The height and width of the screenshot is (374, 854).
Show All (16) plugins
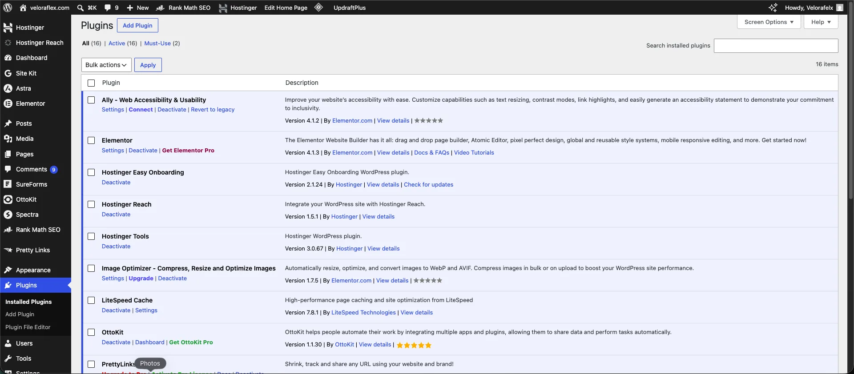(92, 43)
